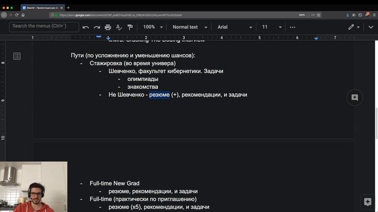Open the browser downloads icon
This screenshot has width=378, height=212.
point(347,15)
